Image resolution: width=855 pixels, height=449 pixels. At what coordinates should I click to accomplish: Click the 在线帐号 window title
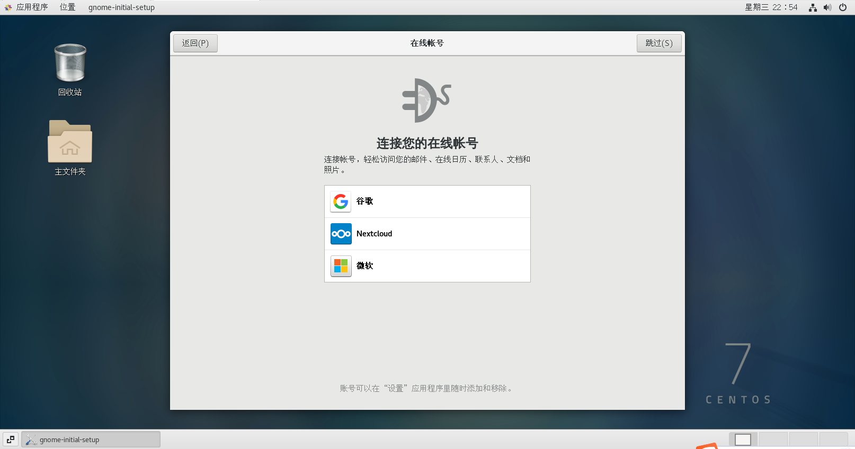pyautogui.click(x=427, y=43)
